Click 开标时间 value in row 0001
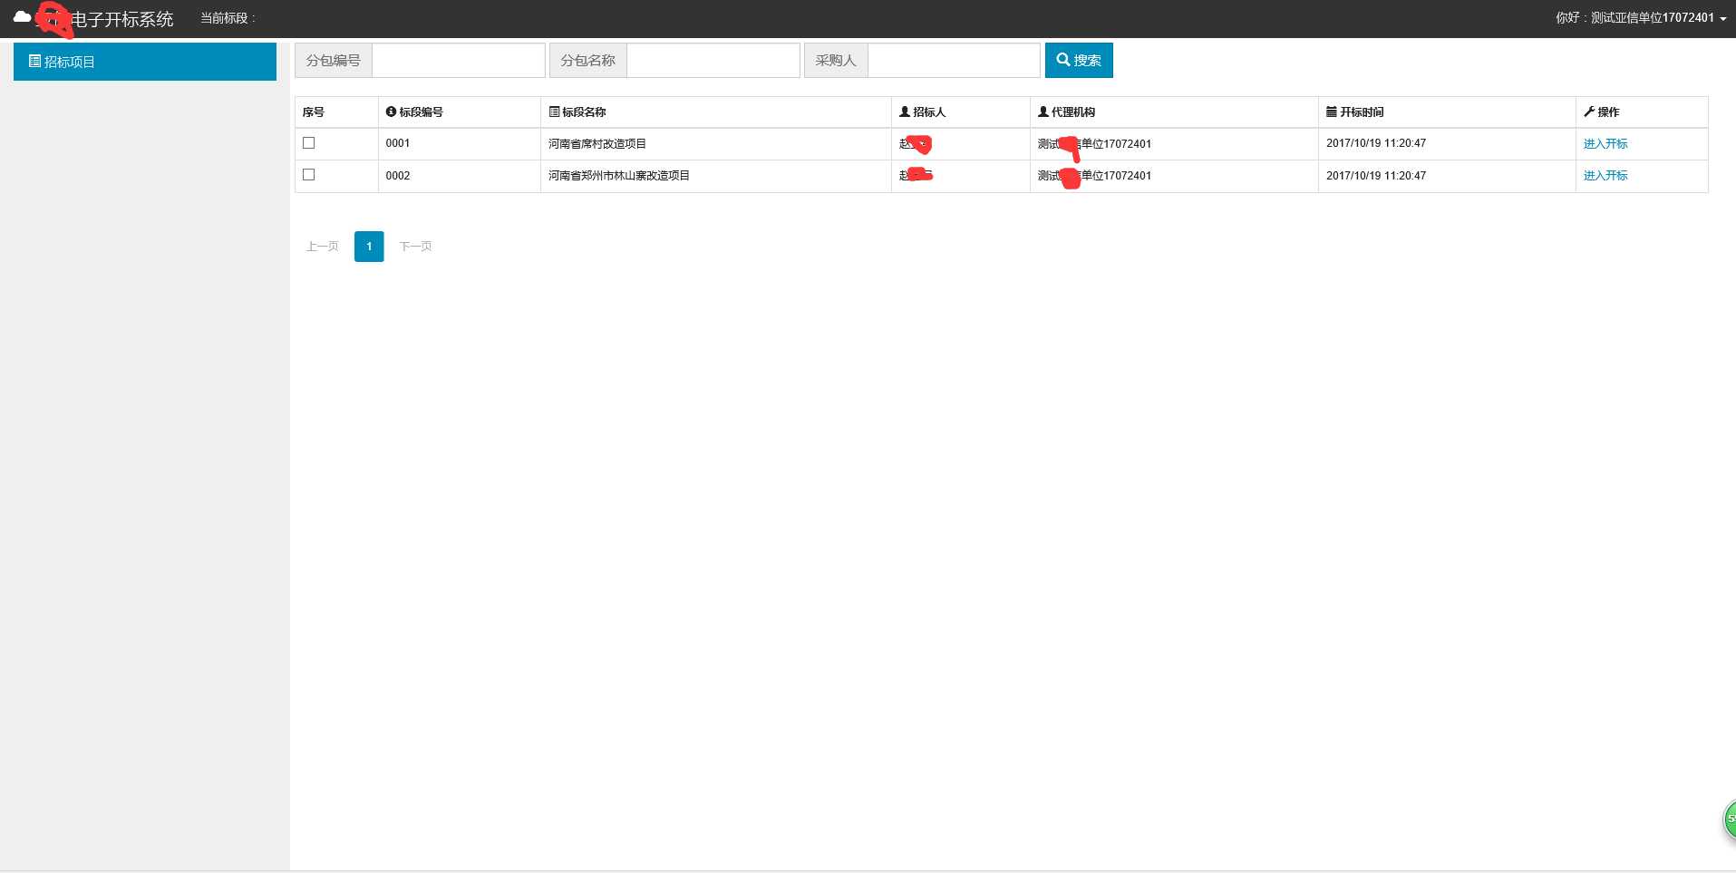This screenshot has height=873, width=1736. [x=1376, y=143]
